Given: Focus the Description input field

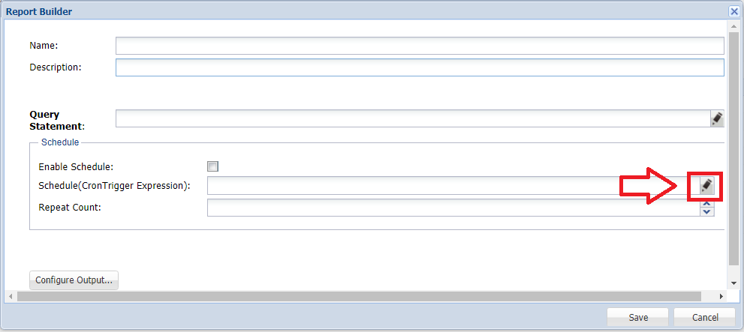Looking at the screenshot, I should (x=419, y=67).
